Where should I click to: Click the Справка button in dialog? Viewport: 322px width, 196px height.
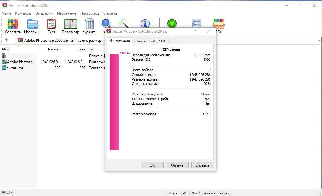202,165
